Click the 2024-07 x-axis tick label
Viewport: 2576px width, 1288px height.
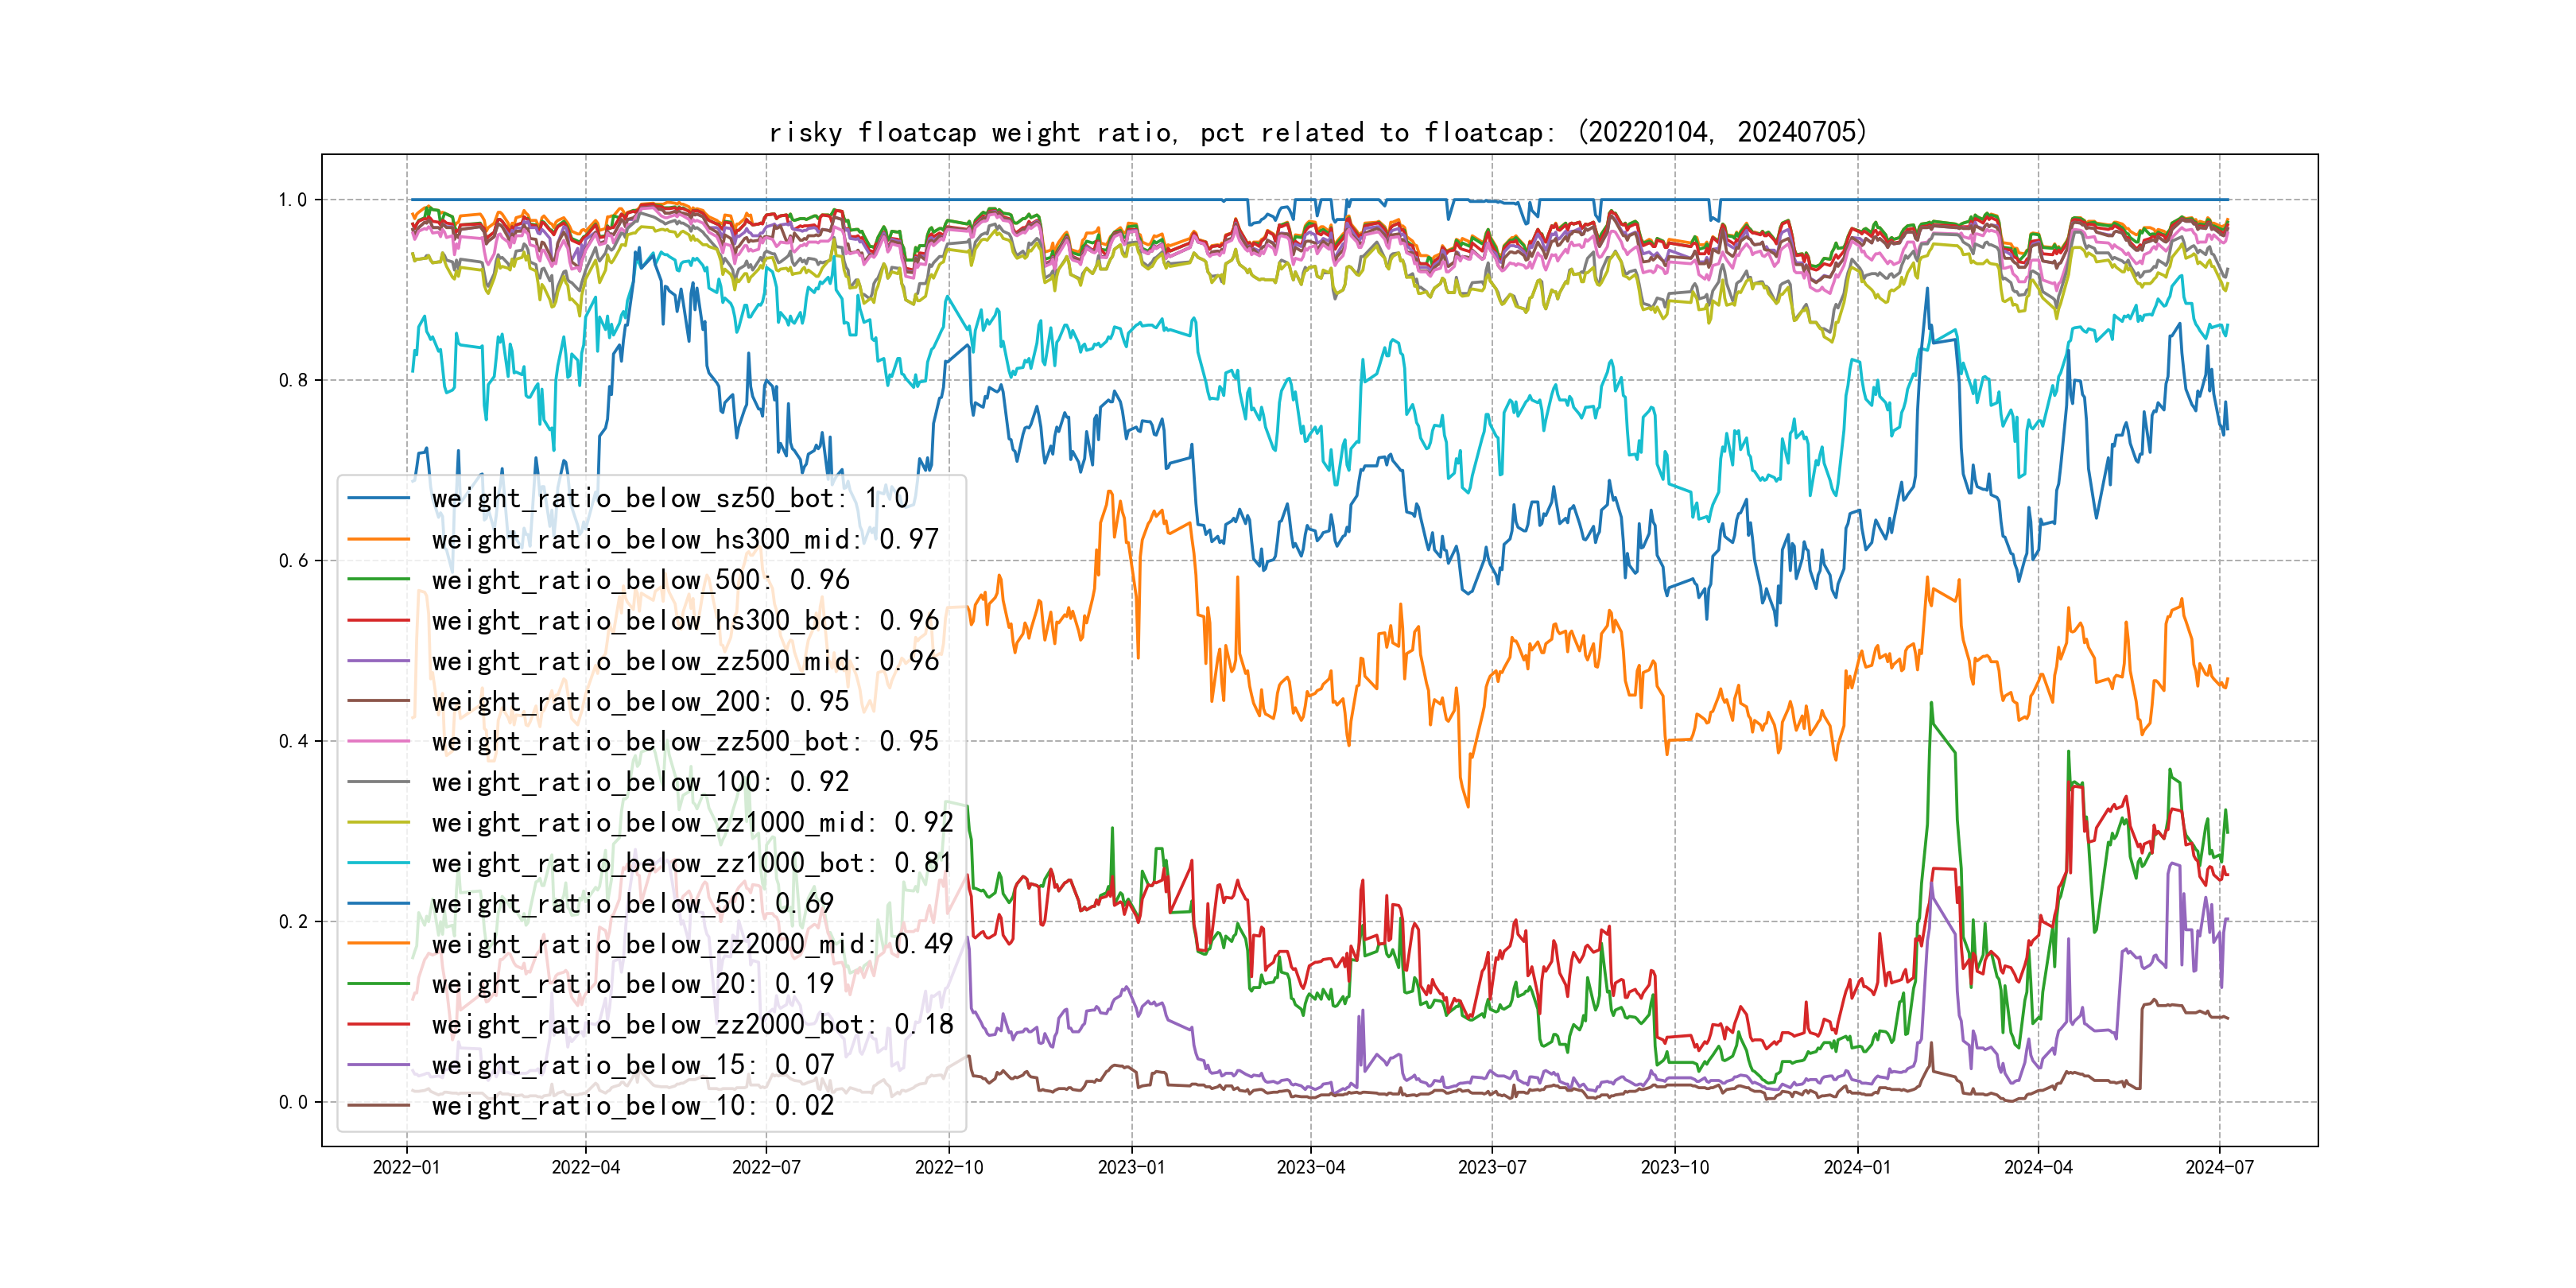pos(2219,1167)
